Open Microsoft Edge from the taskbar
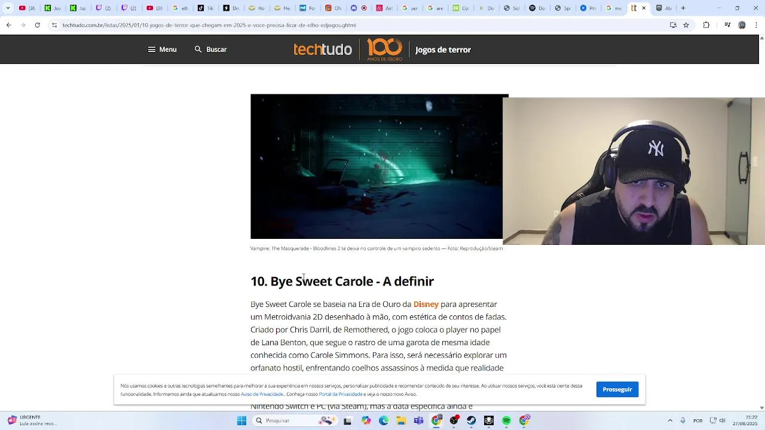Viewport: 765px width, 430px height. coord(383,421)
